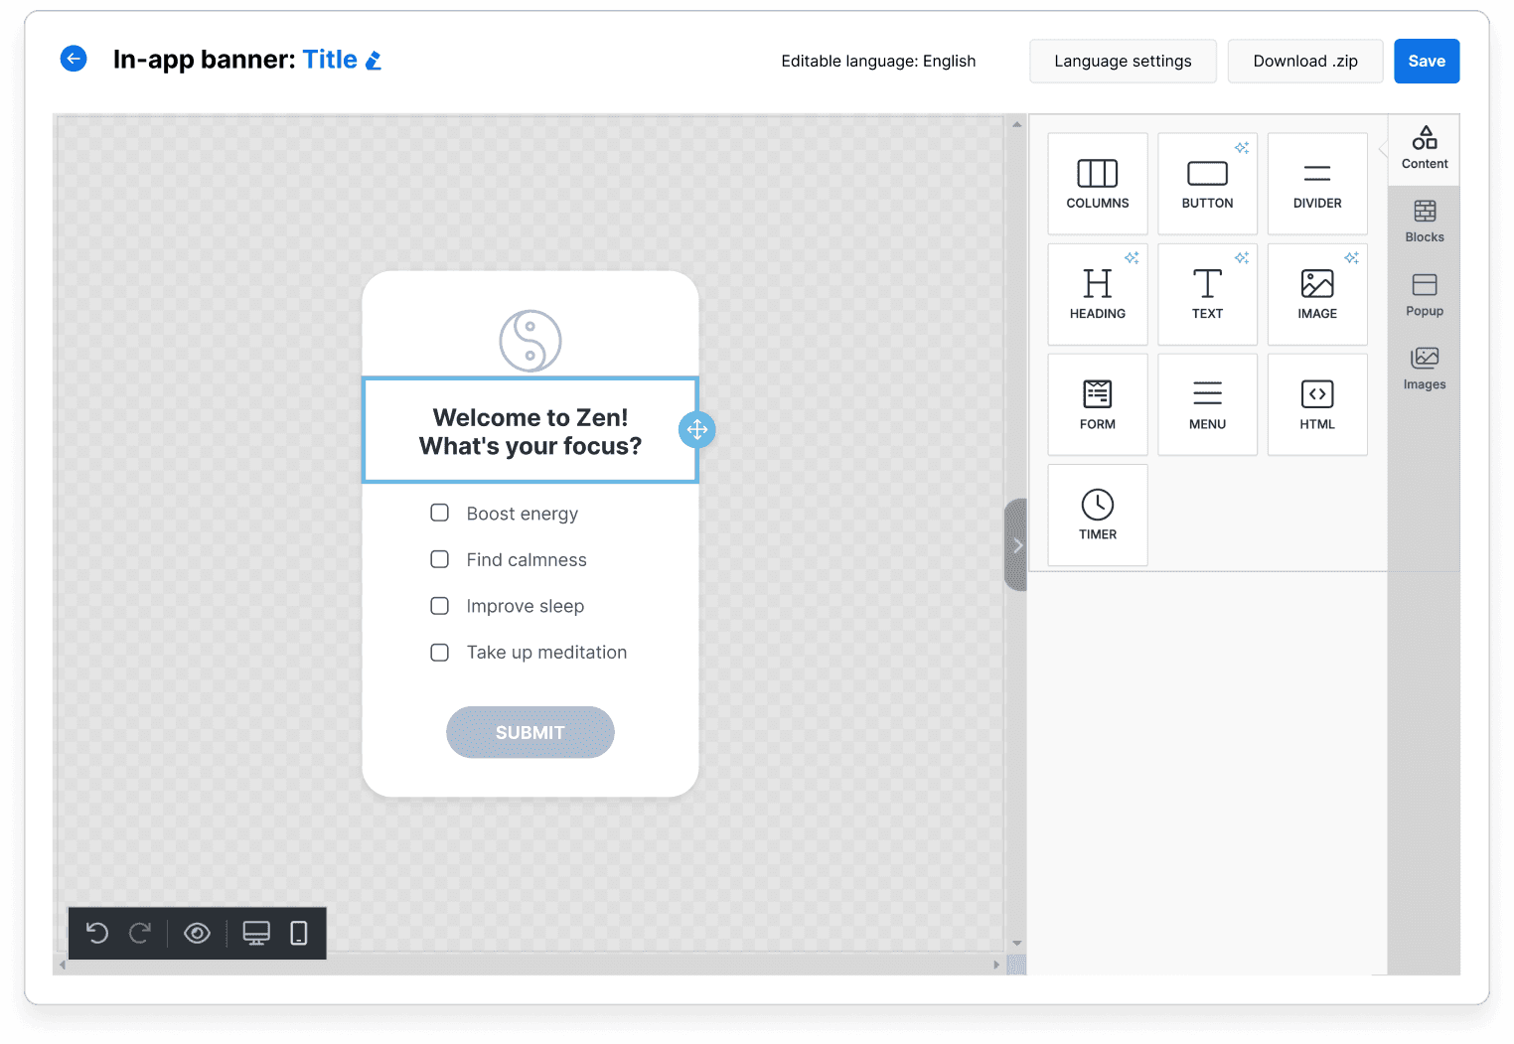
Task: Add an HTML block
Action: point(1317,404)
